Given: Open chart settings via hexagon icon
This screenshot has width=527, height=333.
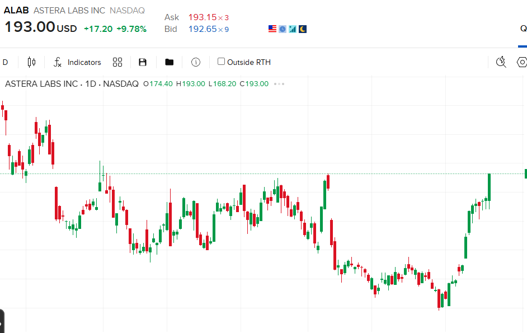Looking at the screenshot, I should coord(521,62).
